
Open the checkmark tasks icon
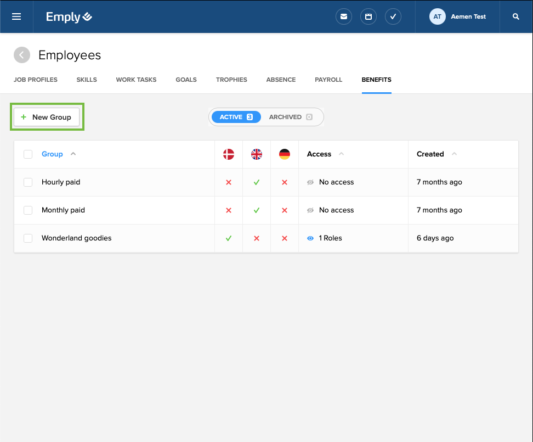393,16
